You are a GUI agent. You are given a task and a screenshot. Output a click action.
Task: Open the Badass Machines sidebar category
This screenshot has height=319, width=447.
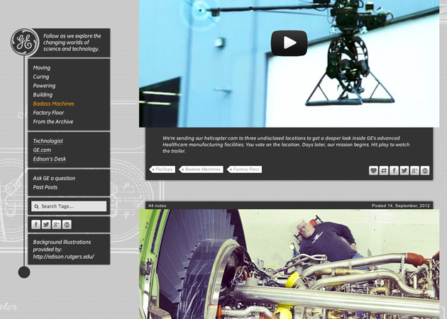(53, 103)
